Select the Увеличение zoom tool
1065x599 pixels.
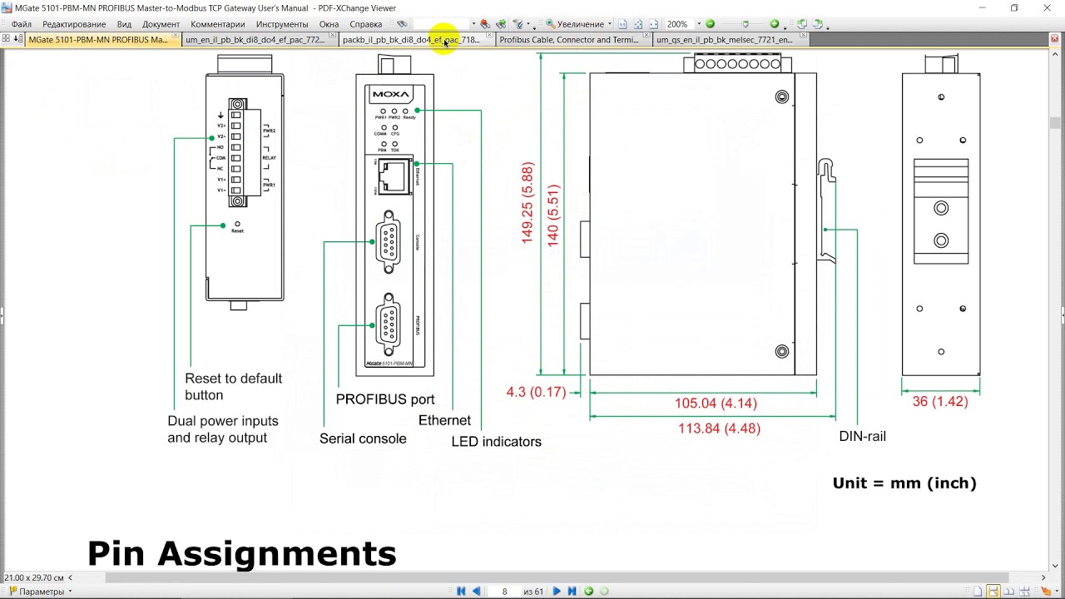pyautogui.click(x=575, y=24)
